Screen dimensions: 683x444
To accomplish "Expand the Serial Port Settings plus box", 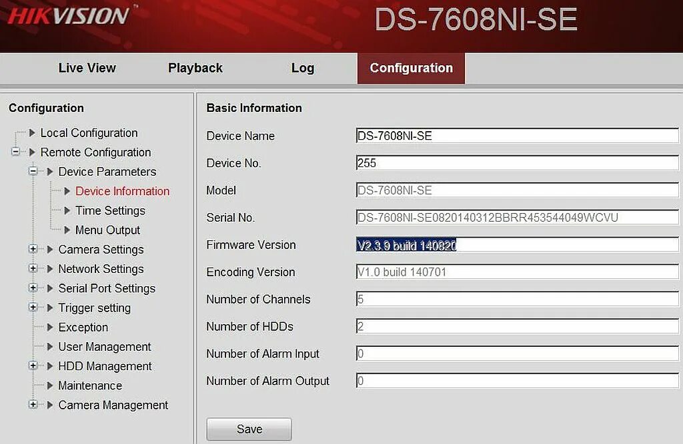I will 33,288.
